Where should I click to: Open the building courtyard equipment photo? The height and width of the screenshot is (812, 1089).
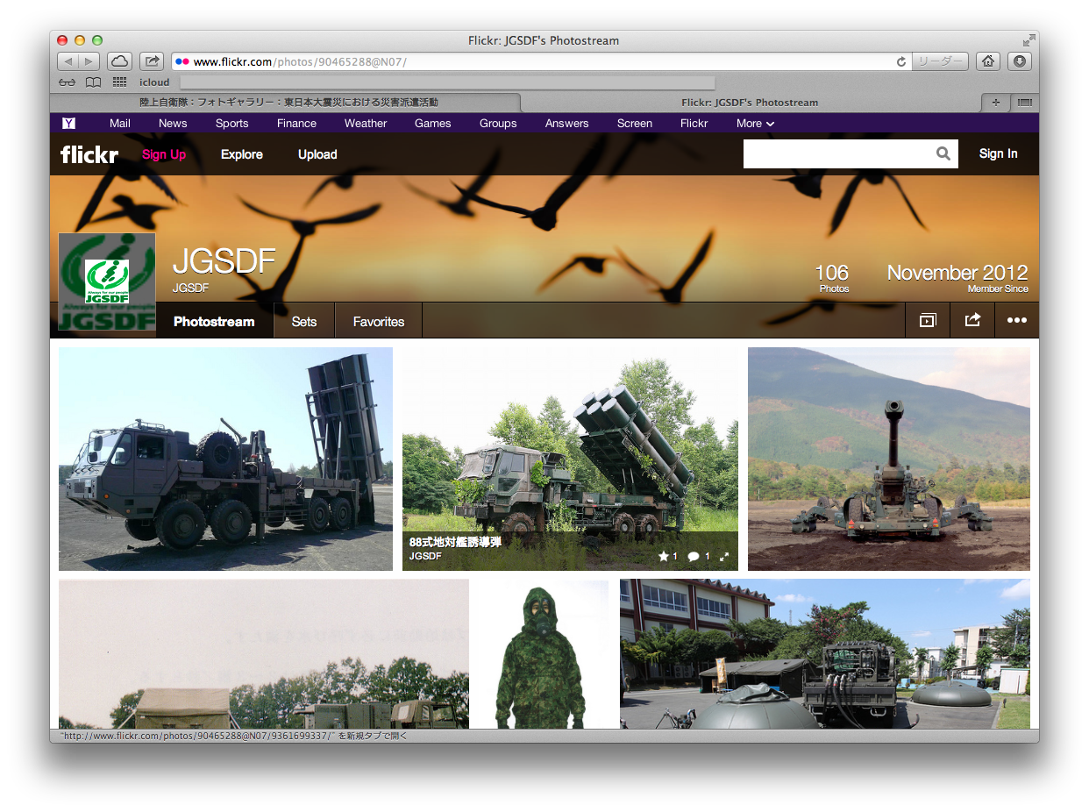[825, 654]
